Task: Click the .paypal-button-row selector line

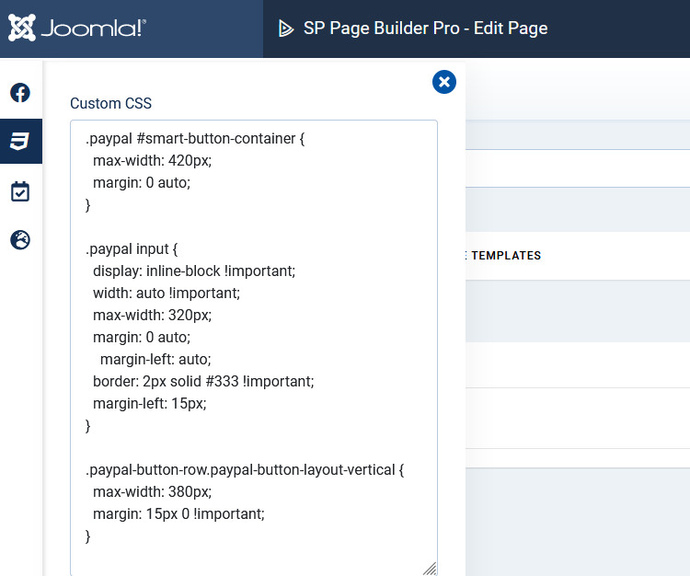Action: tap(245, 470)
